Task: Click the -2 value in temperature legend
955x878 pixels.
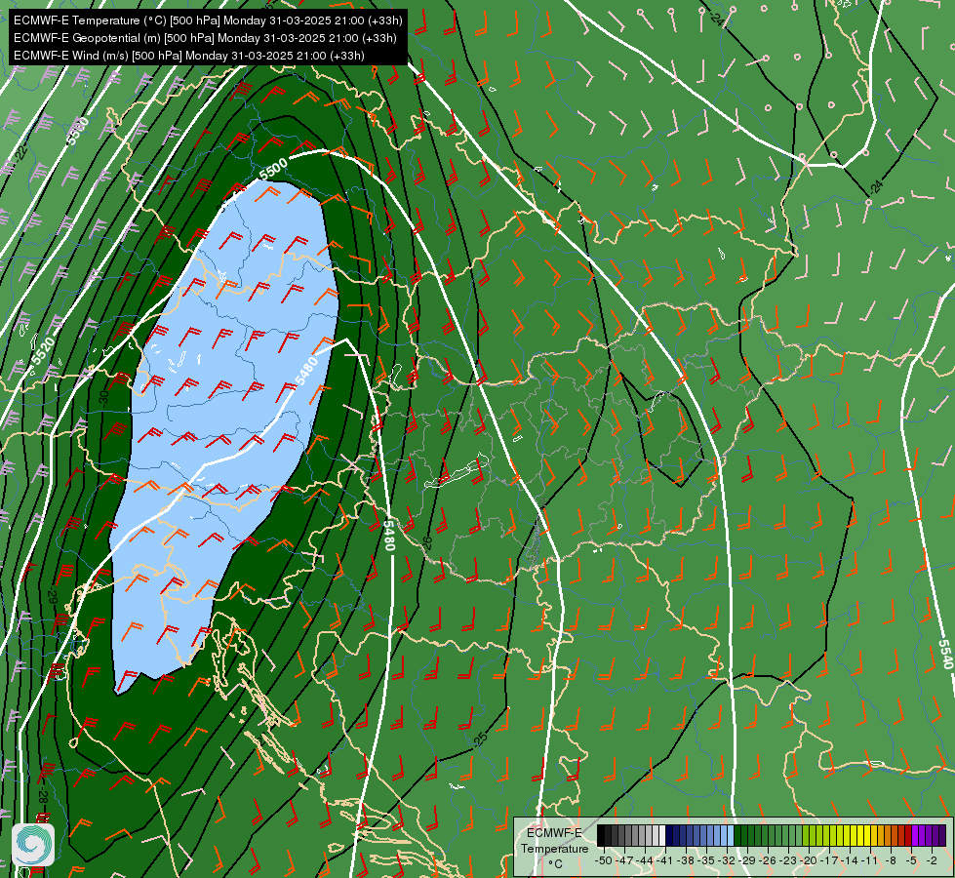Action: click(x=932, y=860)
